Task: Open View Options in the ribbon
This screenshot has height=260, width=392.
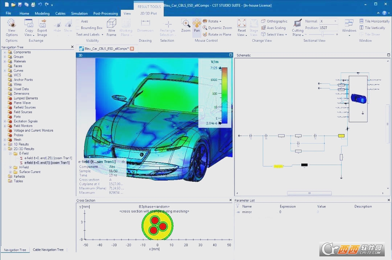Action: click(x=12, y=28)
